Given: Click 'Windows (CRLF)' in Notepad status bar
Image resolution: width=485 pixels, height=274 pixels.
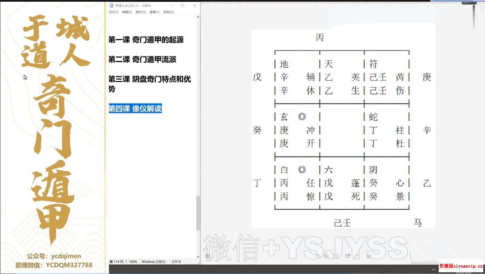Looking at the screenshot, I should coord(153,262).
